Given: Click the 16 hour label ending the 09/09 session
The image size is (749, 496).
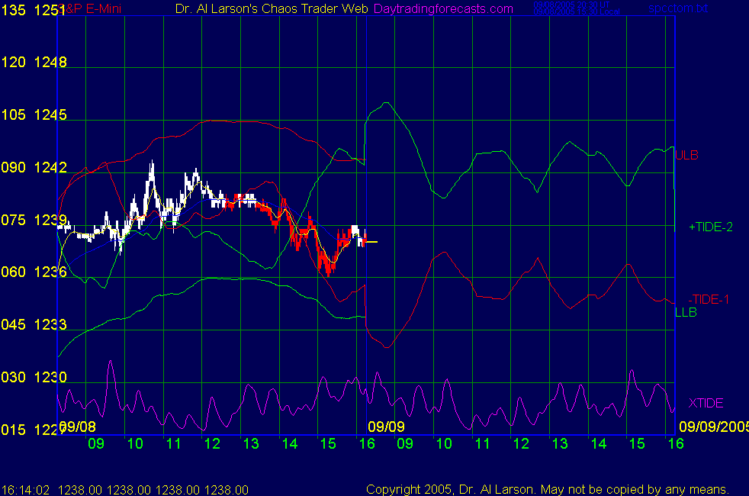Looking at the screenshot, I should (676, 444).
